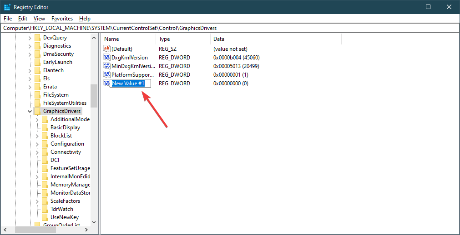Select the MonitorDataStor folder icon
Screen dimensions: 460x235
tap(45, 193)
